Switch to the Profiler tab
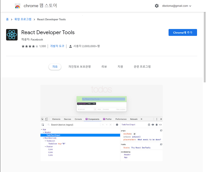The width and height of the screenshot is (206, 172). 109,119
